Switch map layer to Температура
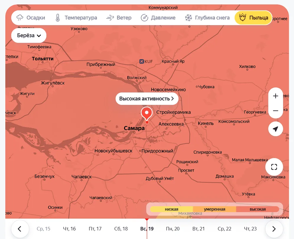 [x=76, y=18]
